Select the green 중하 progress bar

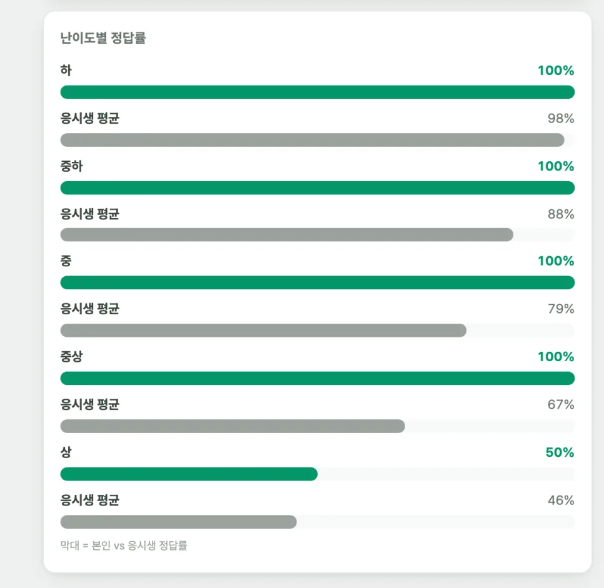[318, 188]
